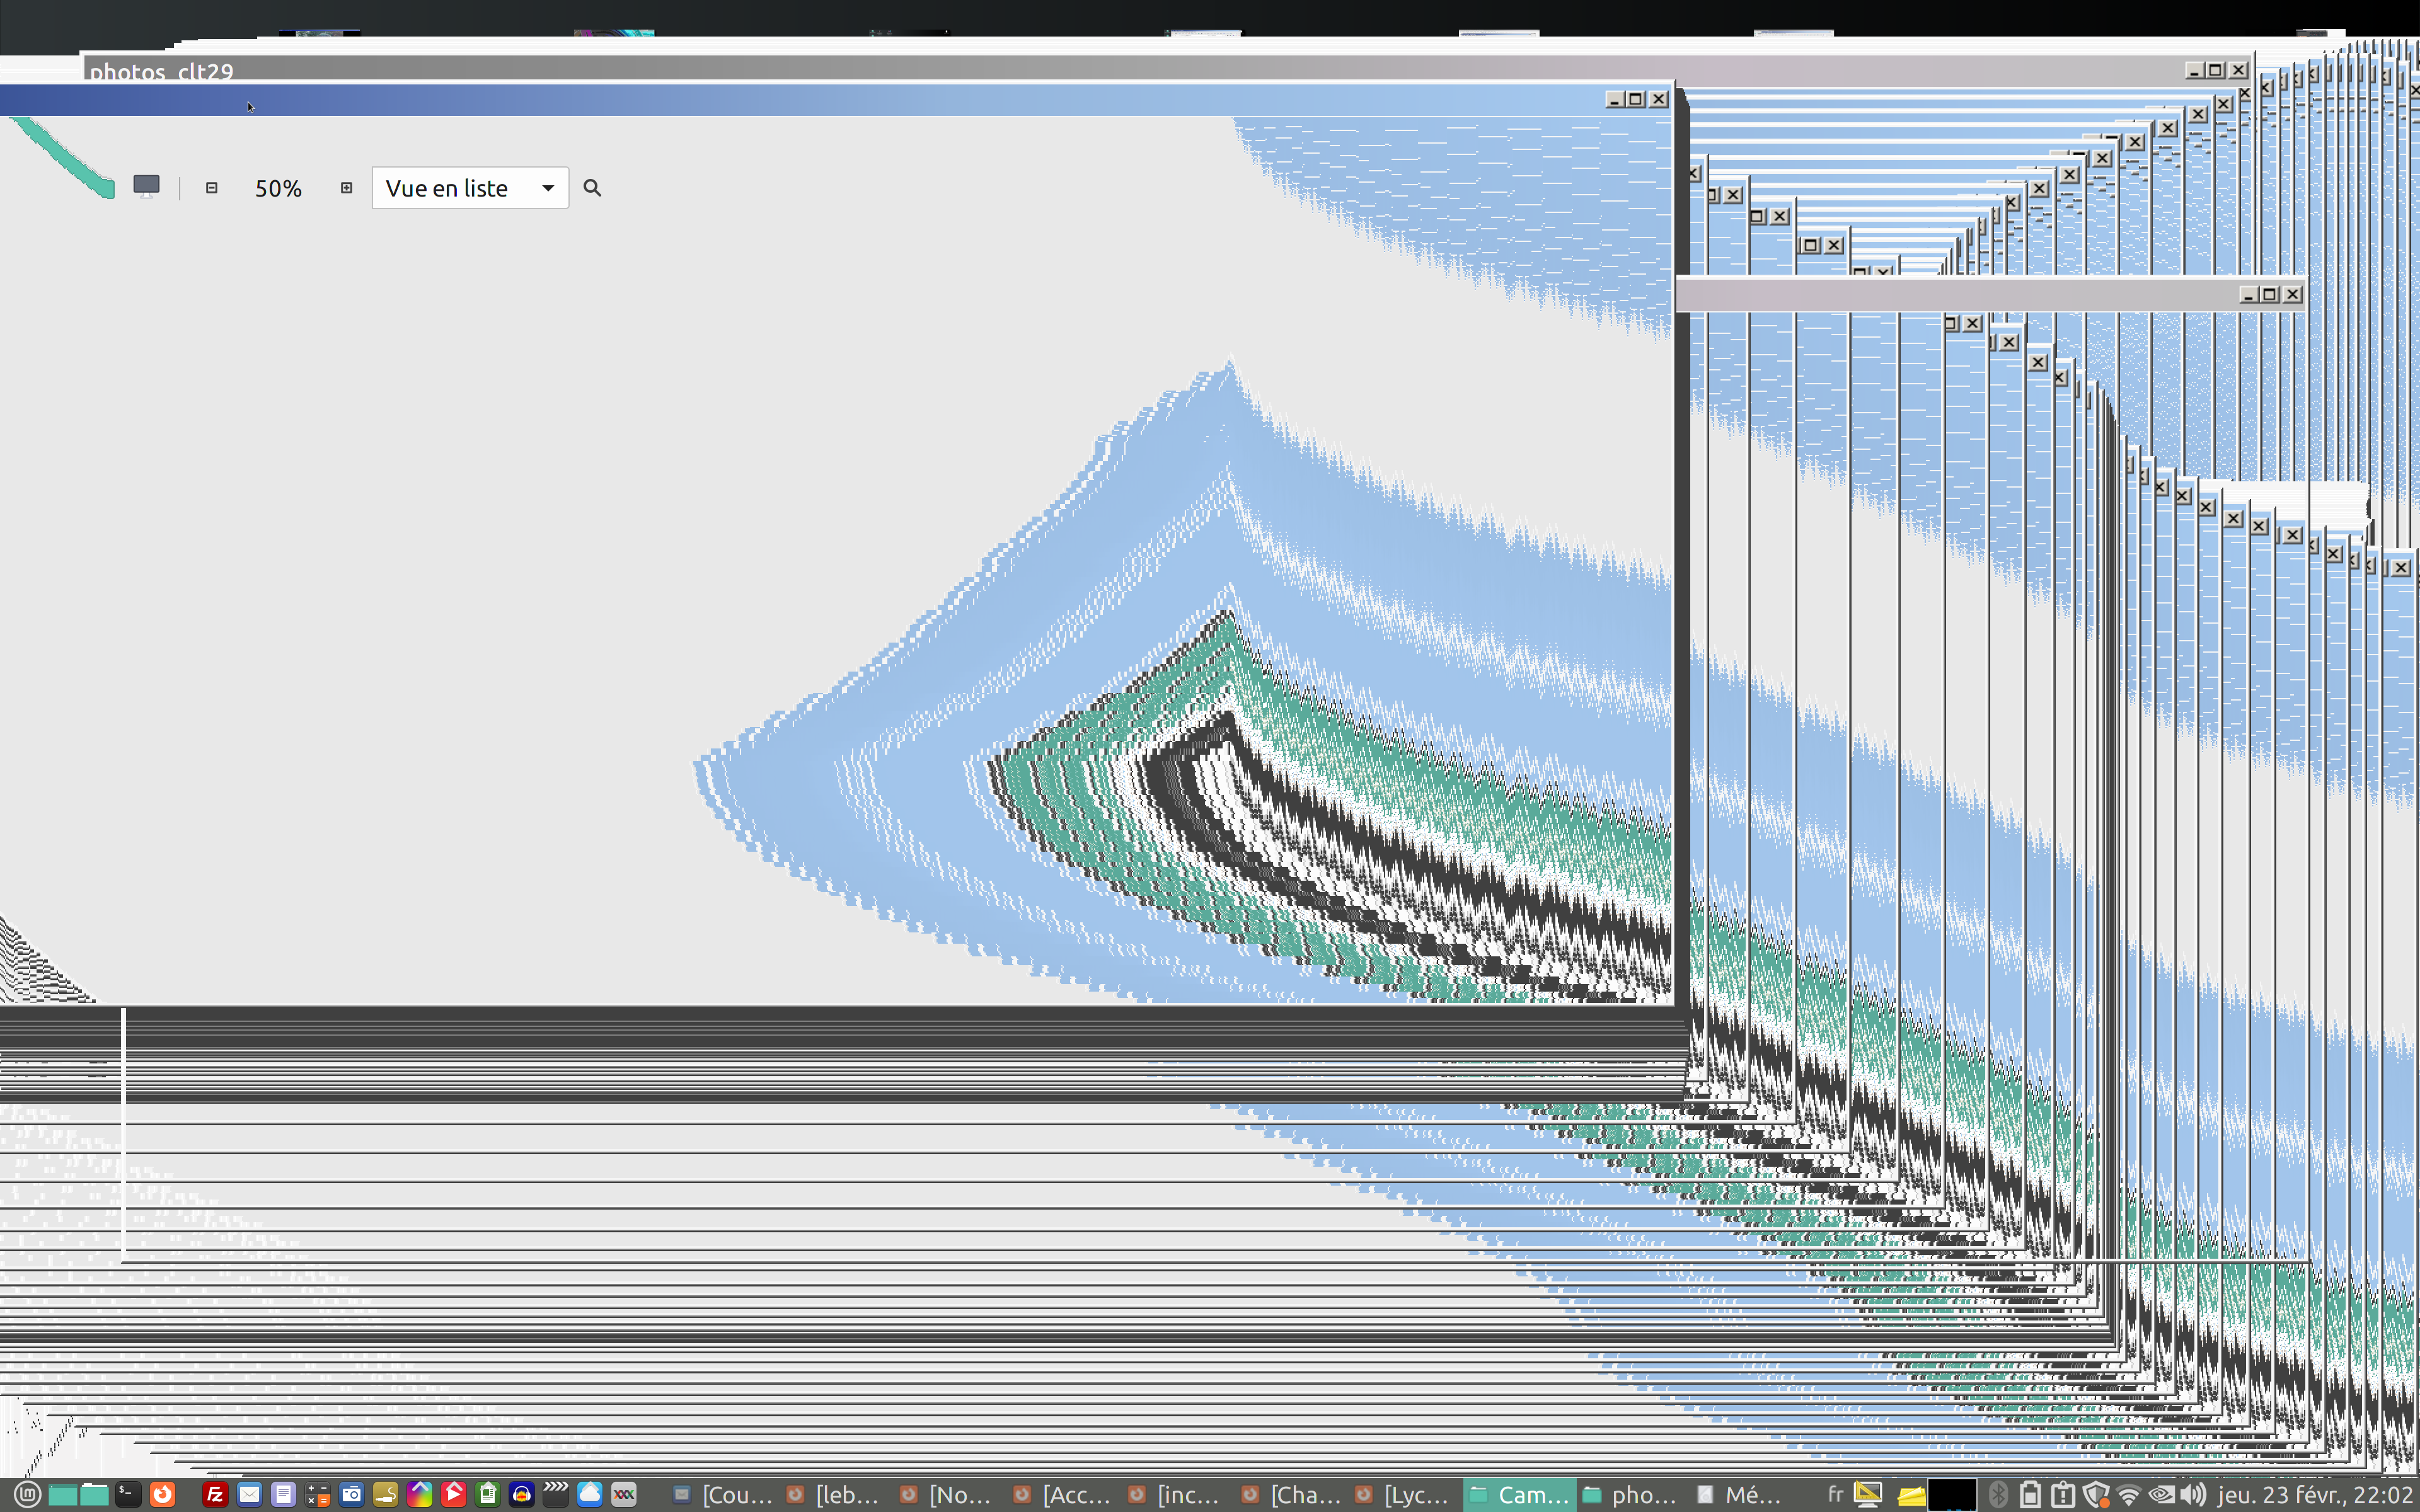Open the 'Mé…' taskbar window
The height and width of the screenshot is (1512, 2420).
coord(1742,1494)
